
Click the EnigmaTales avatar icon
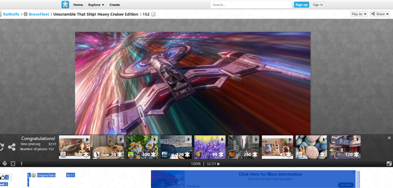click(x=33, y=175)
